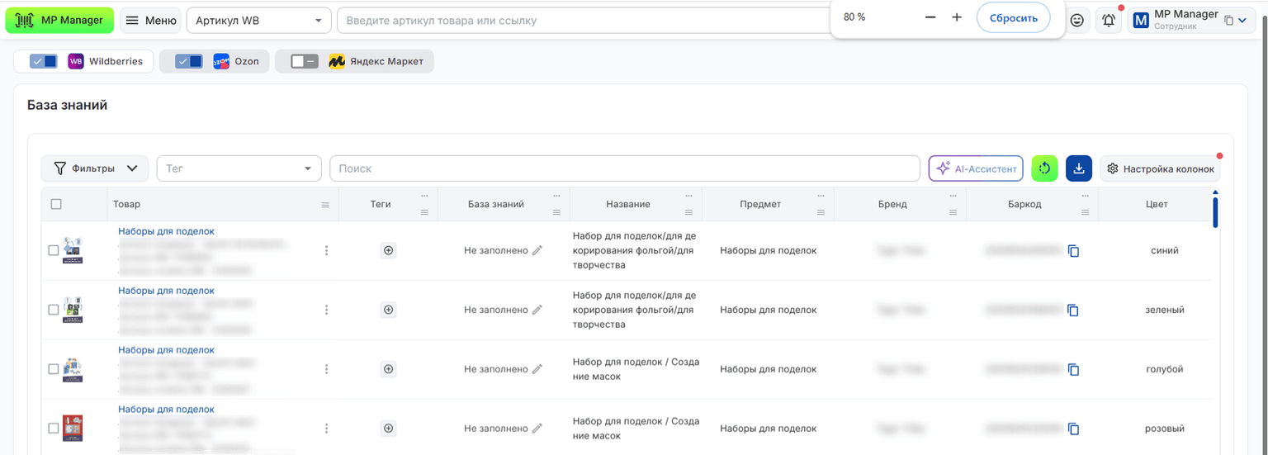Copy the barcode in the зеленый row

tap(1073, 310)
